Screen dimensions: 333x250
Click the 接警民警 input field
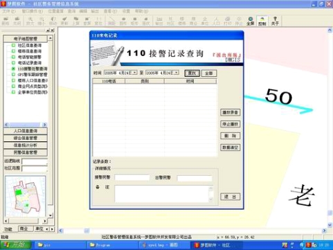point(132,177)
